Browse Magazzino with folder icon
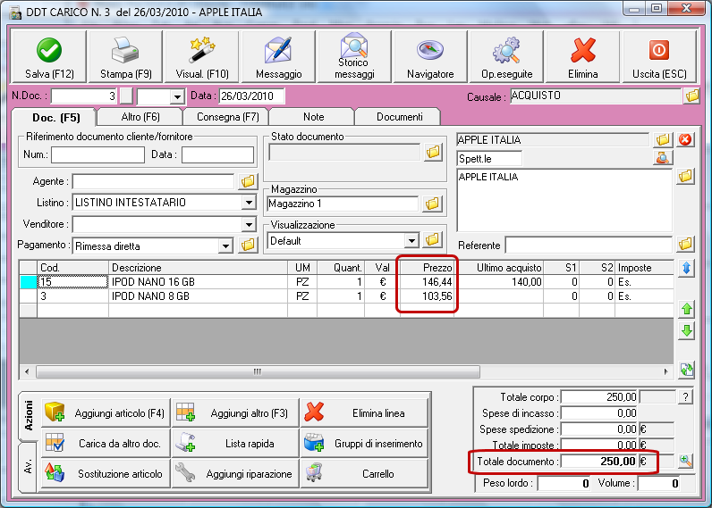 432,204
